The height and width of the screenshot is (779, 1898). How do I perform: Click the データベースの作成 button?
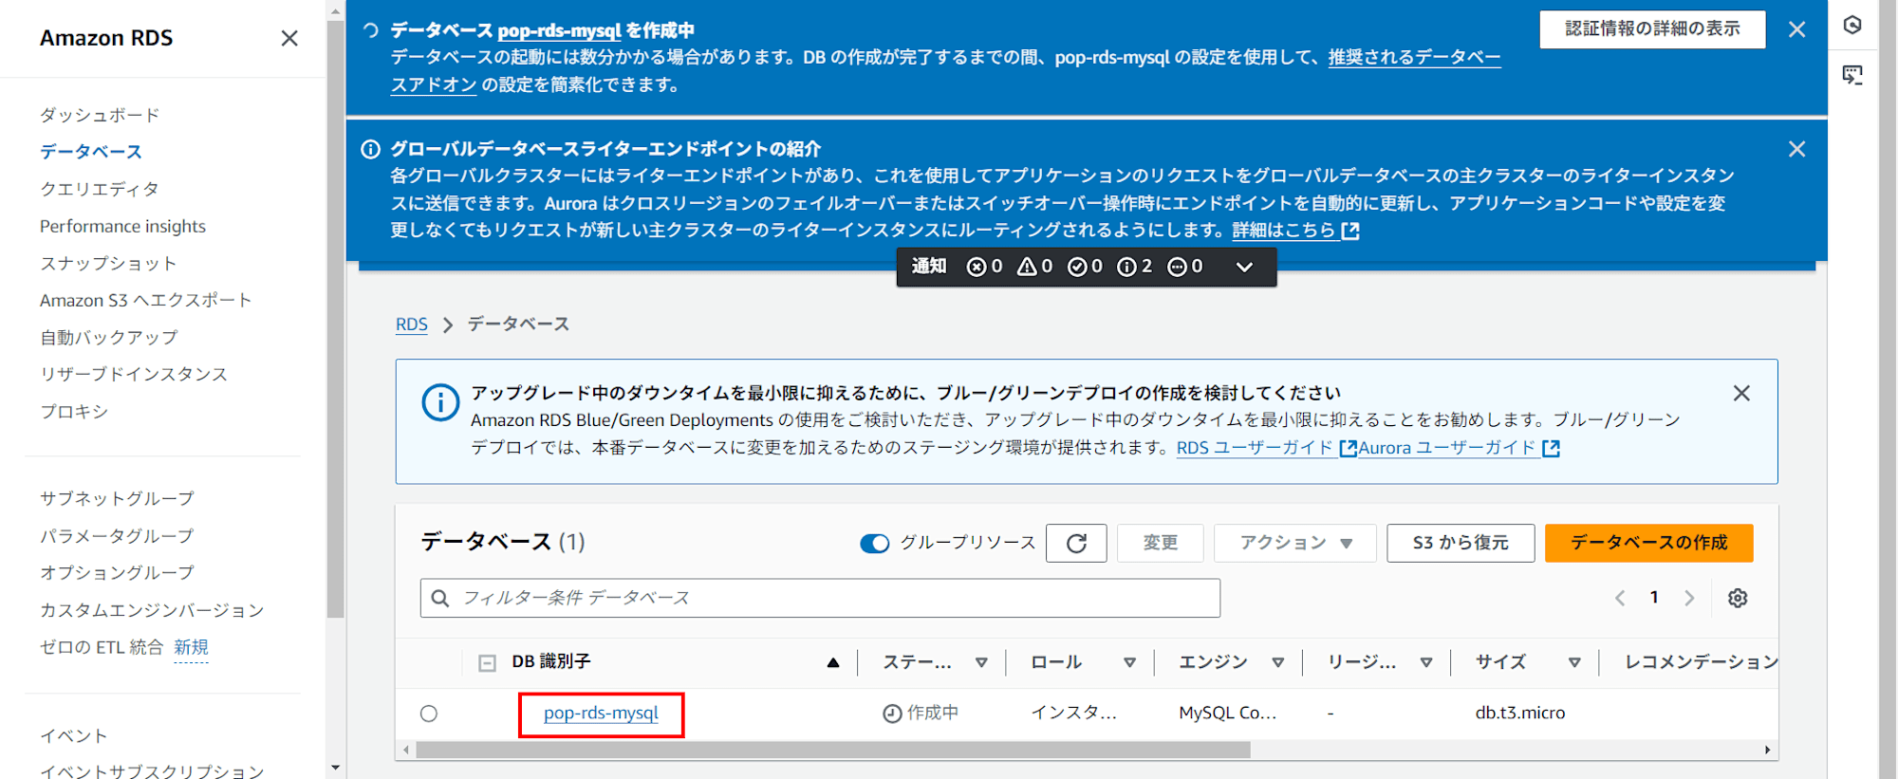tap(1648, 543)
